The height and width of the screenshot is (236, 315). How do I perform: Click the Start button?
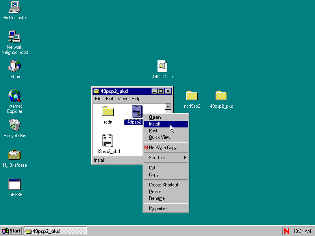point(11,231)
